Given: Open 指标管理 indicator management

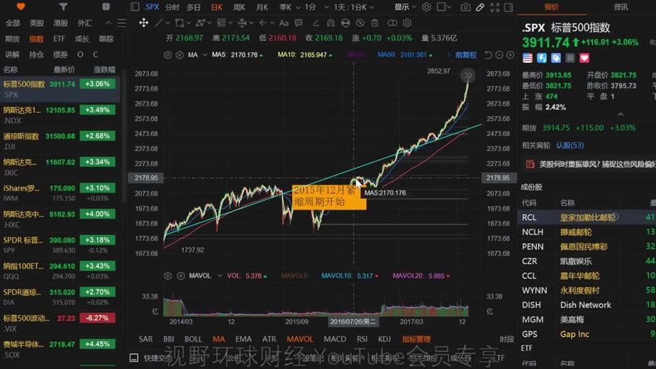Looking at the screenshot, I should [416, 339].
